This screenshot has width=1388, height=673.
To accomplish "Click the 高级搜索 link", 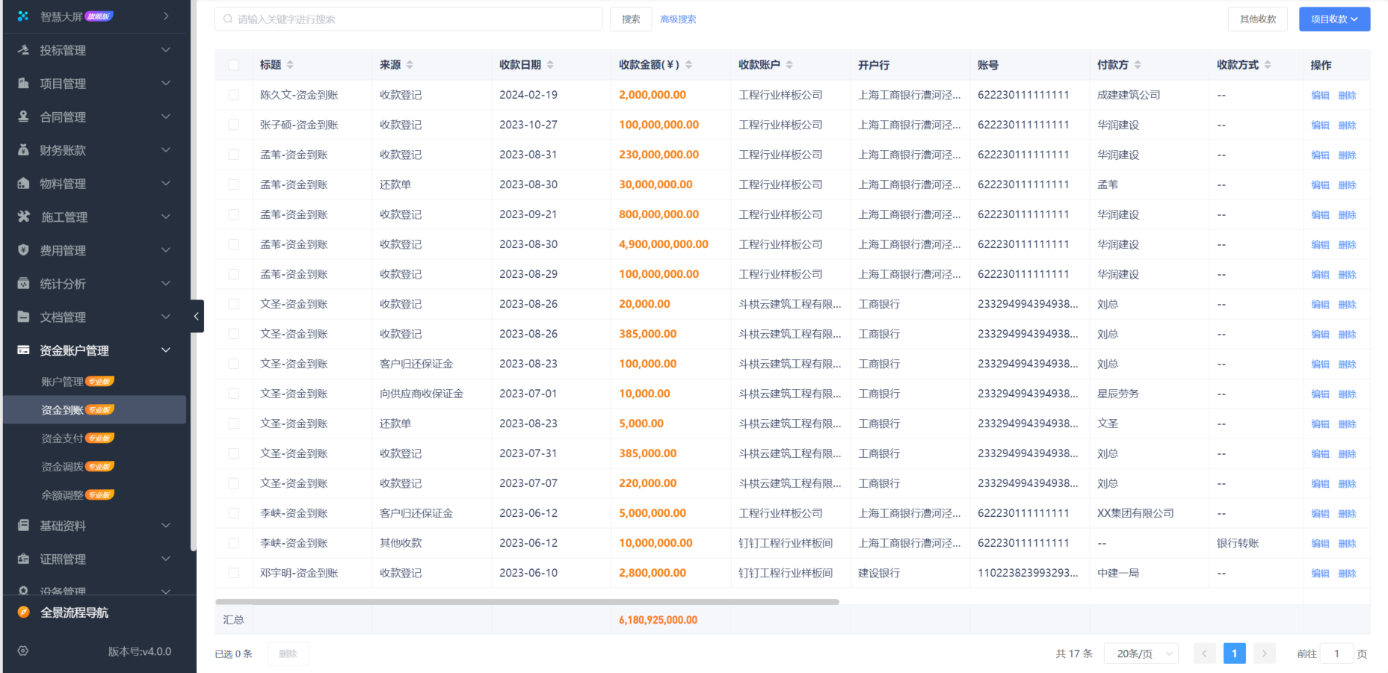I will 677,19.
